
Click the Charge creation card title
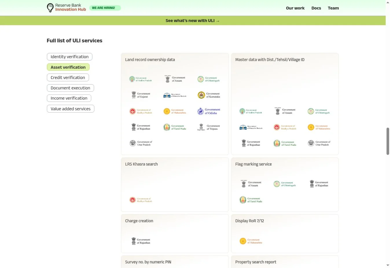pos(139,221)
